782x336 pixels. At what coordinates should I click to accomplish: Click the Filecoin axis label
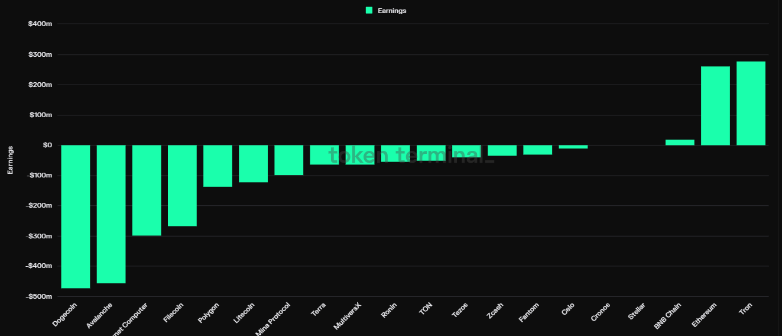coord(173,313)
